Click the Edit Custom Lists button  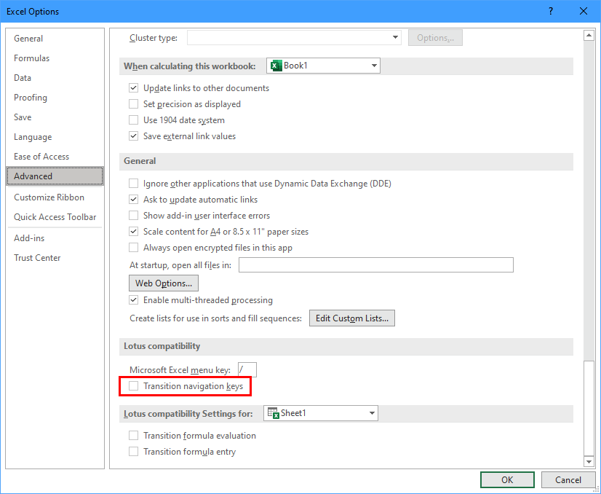click(352, 318)
